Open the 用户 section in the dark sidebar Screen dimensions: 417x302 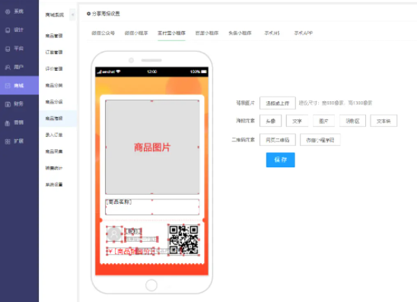click(x=19, y=67)
